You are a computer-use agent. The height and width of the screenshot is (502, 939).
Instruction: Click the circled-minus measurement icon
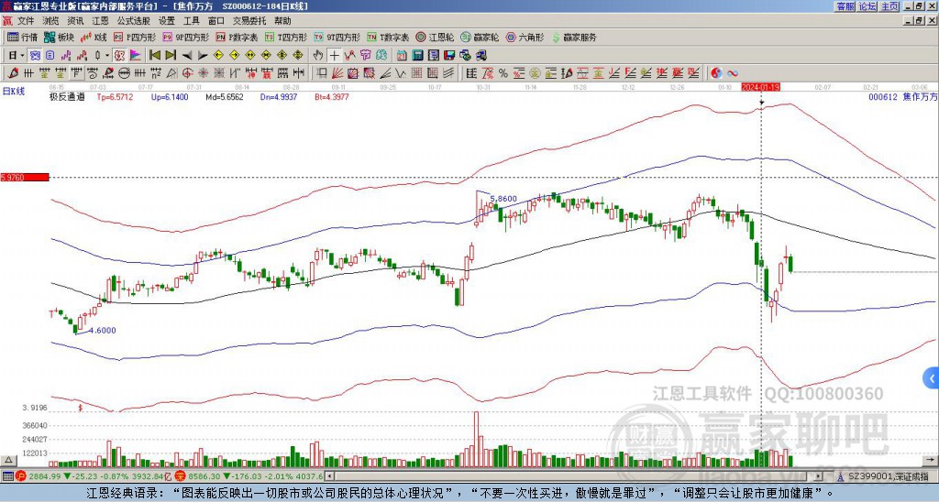(125, 73)
